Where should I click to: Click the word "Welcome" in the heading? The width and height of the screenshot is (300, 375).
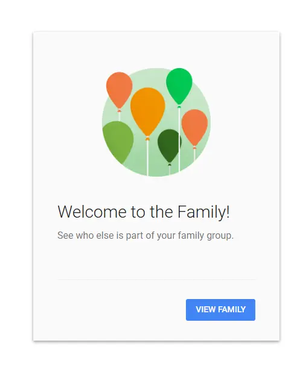point(92,212)
